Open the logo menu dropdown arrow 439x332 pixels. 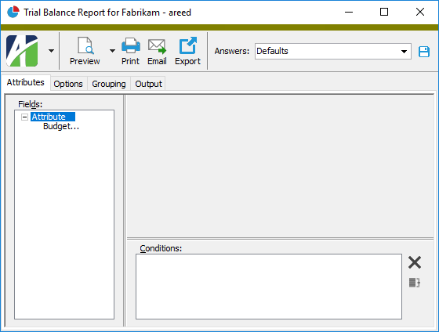coord(51,51)
